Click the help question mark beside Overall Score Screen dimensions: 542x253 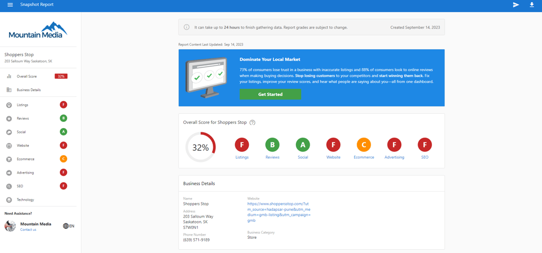pos(252,122)
